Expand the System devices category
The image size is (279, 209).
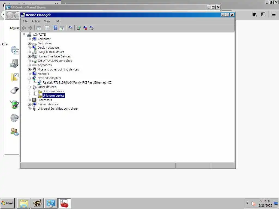point(29,104)
